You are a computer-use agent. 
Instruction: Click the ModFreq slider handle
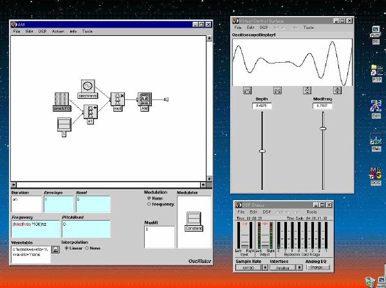[x=323, y=128]
